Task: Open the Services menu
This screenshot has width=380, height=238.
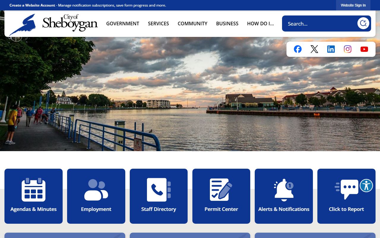Action: coord(159,24)
